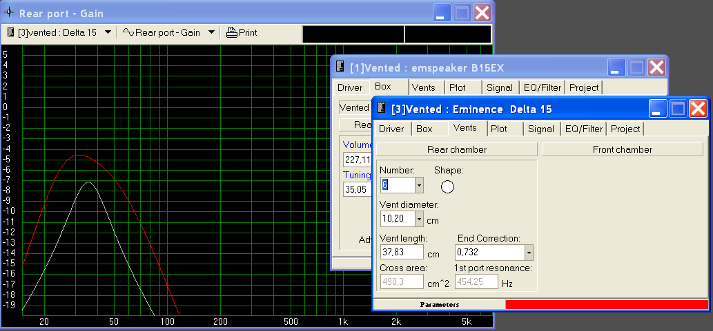
Task: Open the Rear port - Gain plot dropdown
Action: (211, 32)
